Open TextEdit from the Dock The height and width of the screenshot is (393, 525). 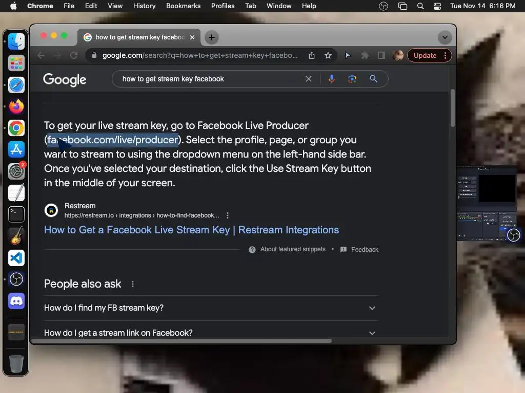tap(16, 193)
